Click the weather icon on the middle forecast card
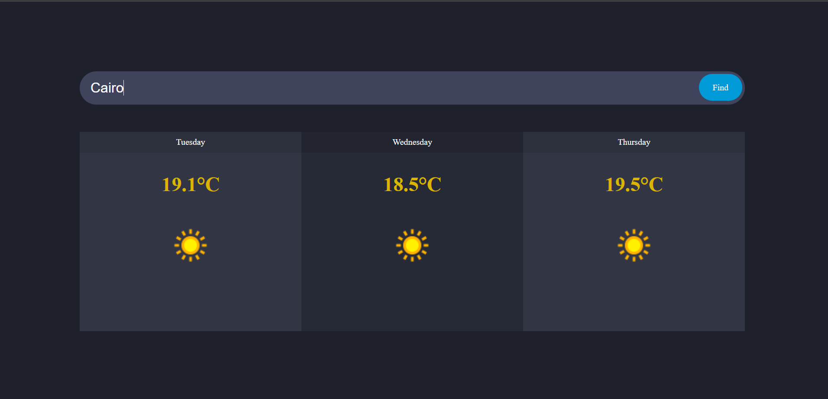The image size is (828, 399). tap(412, 245)
